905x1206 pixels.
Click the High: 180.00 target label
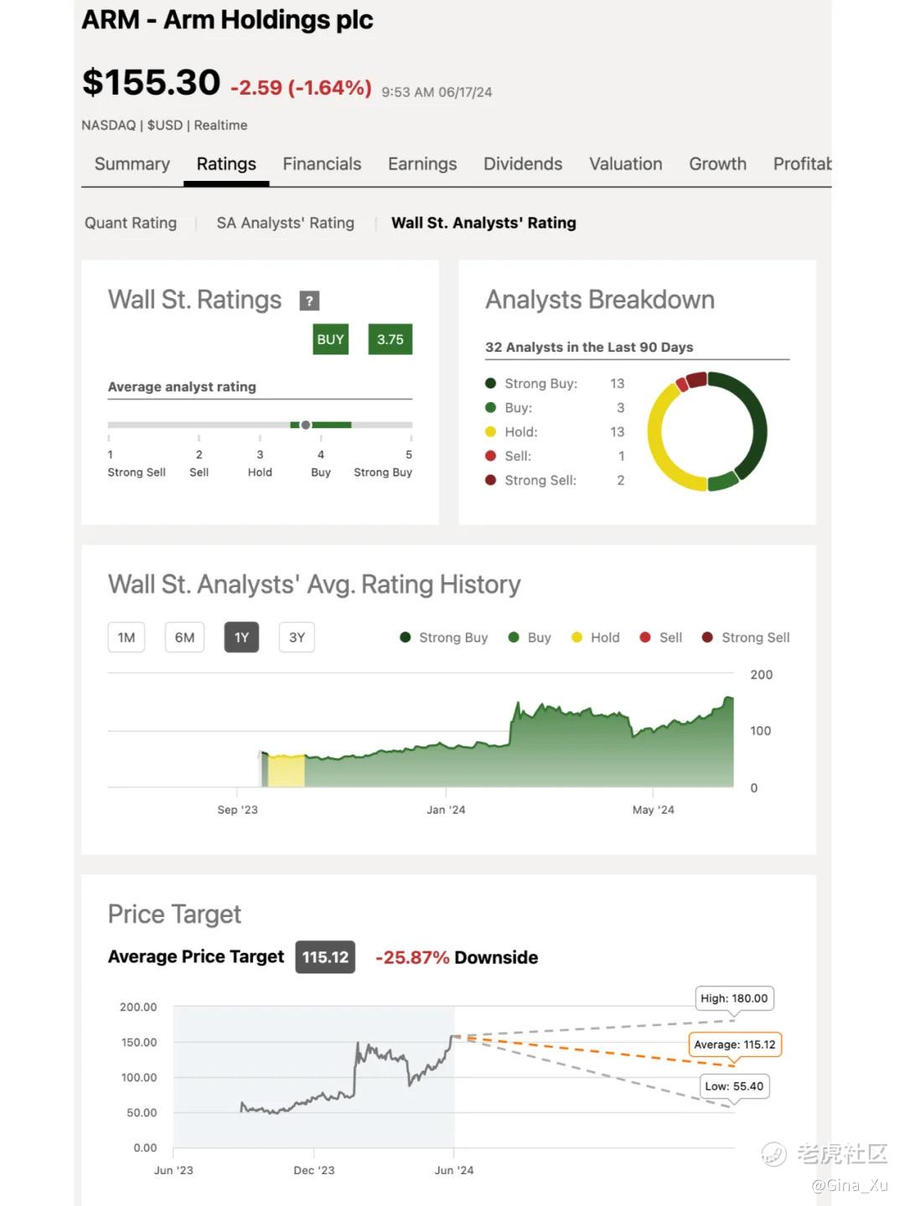click(x=734, y=998)
